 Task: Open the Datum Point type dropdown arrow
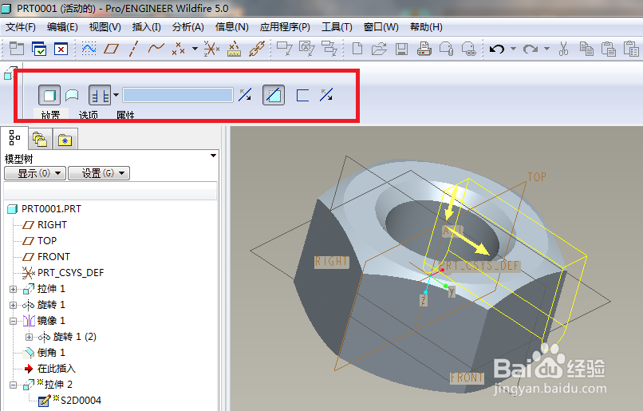[x=195, y=49]
